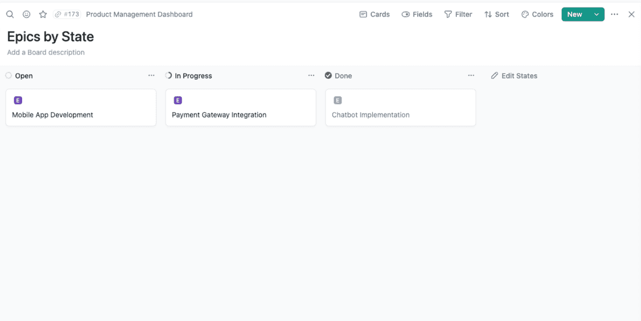Open the Colors palette settings

point(537,15)
